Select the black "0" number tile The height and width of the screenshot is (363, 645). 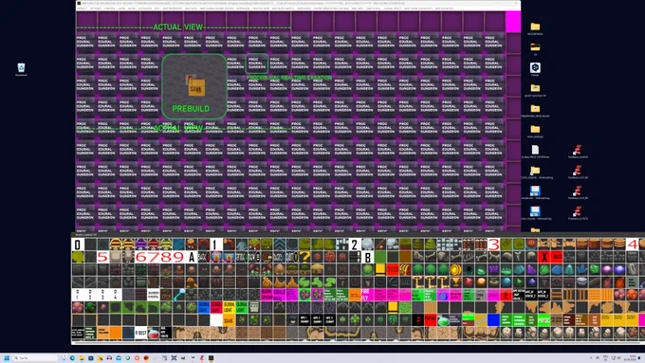[78, 245]
